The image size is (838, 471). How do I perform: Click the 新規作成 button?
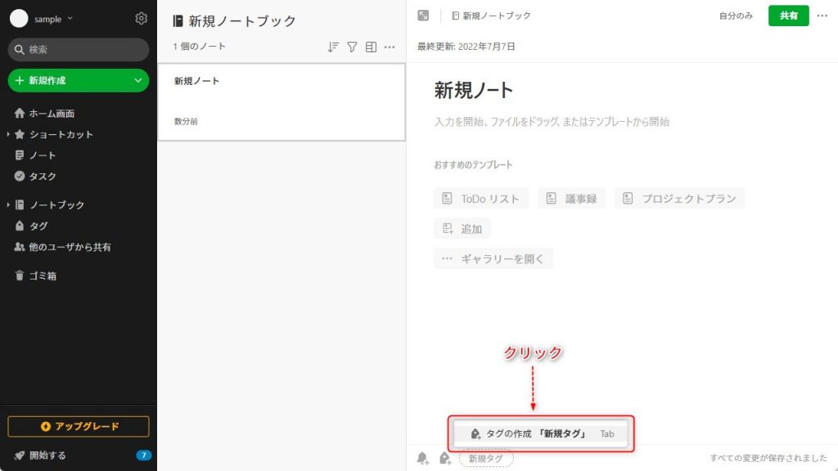(x=79, y=80)
